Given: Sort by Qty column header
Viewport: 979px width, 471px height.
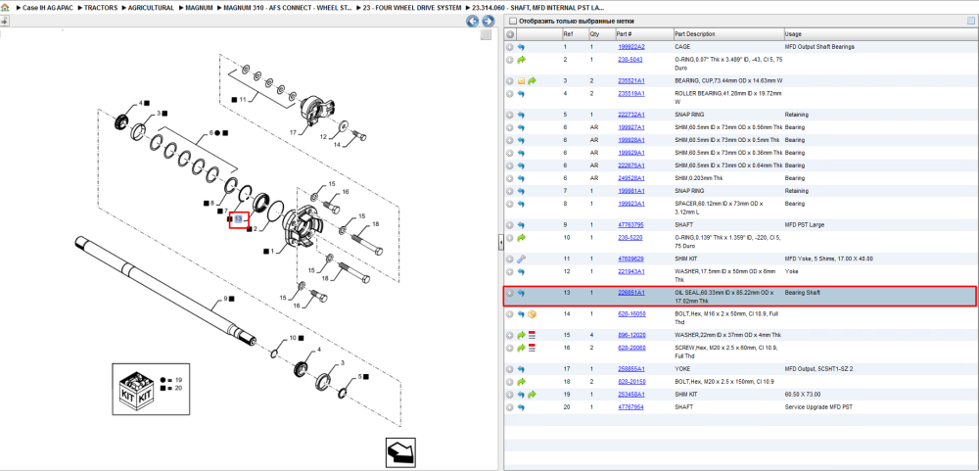Looking at the screenshot, I should pyautogui.click(x=601, y=33).
